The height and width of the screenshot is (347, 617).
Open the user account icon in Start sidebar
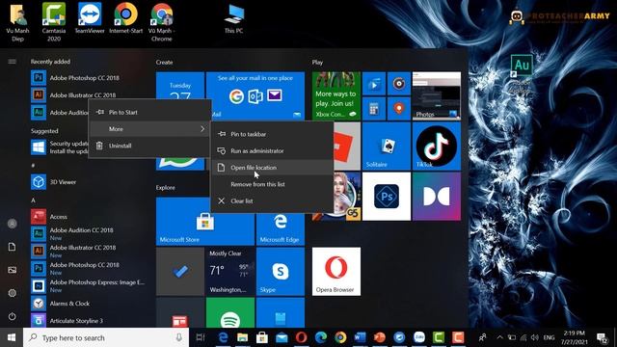tap(13, 224)
